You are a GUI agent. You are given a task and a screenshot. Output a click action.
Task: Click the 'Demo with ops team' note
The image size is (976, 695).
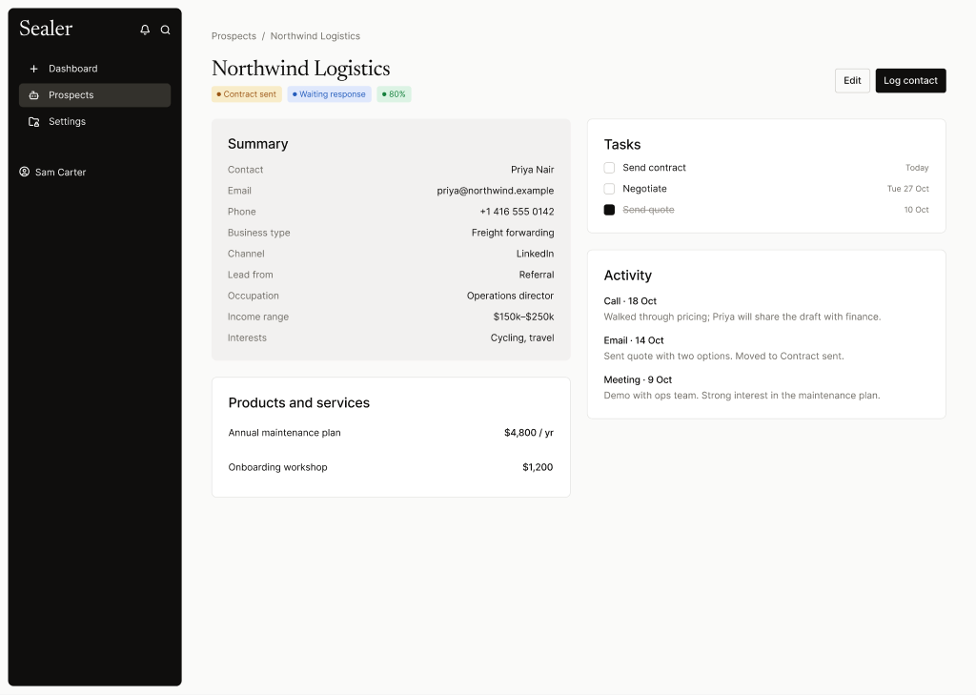click(742, 396)
